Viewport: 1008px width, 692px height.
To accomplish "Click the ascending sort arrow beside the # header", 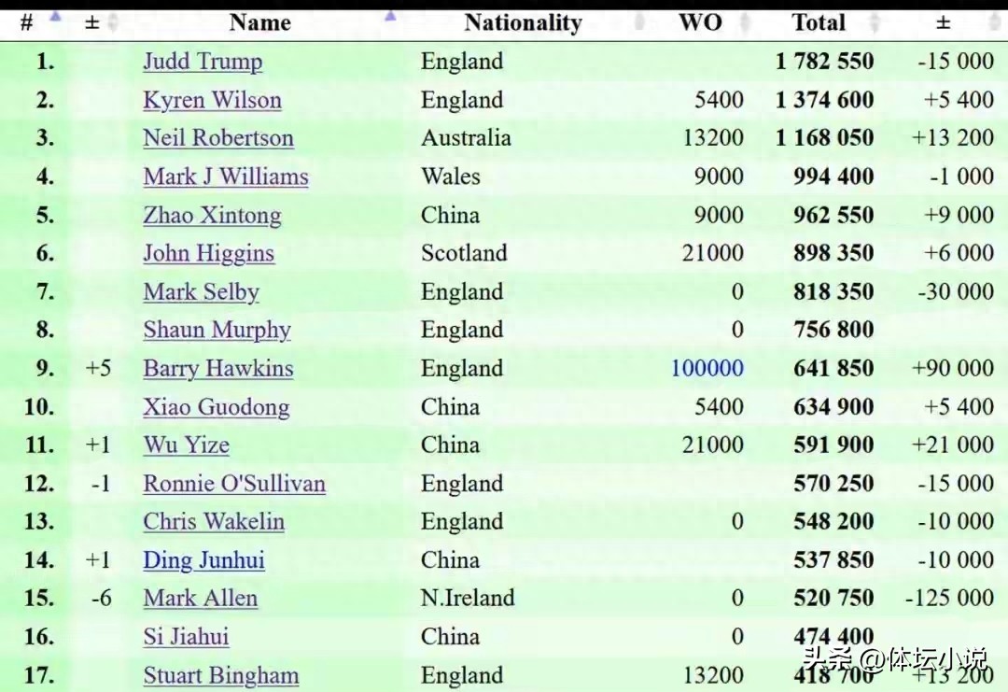I will (54, 16).
